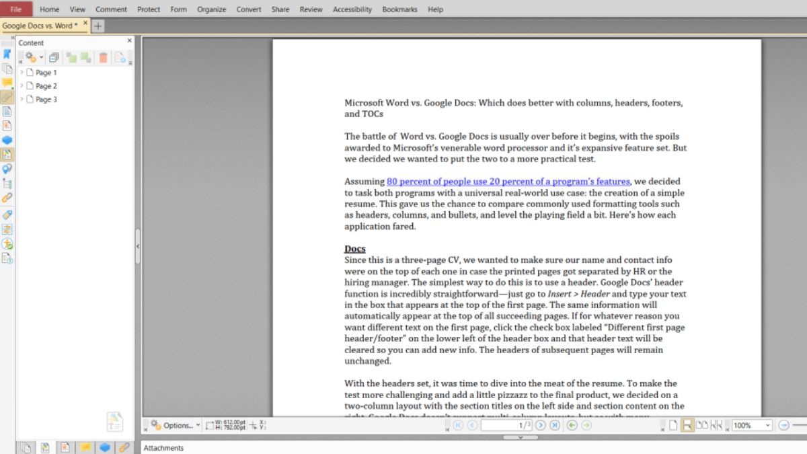This screenshot has width=807, height=454.
Task: Click the zoom out minus button
Action: tap(783, 425)
